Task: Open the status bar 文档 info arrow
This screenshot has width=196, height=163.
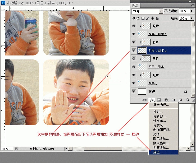Action: coord(66,148)
